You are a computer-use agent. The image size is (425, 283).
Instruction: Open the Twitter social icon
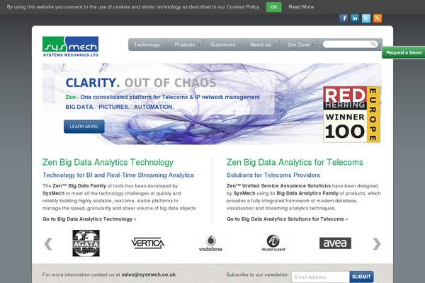[x=366, y=18]
